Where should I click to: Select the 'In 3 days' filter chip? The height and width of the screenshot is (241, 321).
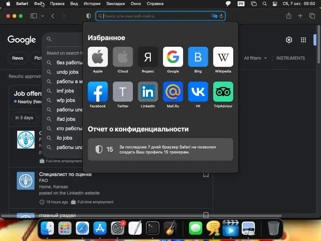coord(24,118)
